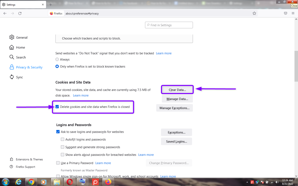Toggle Ask to save logins and passwords
298x186 pixels.
click(58, 132)
